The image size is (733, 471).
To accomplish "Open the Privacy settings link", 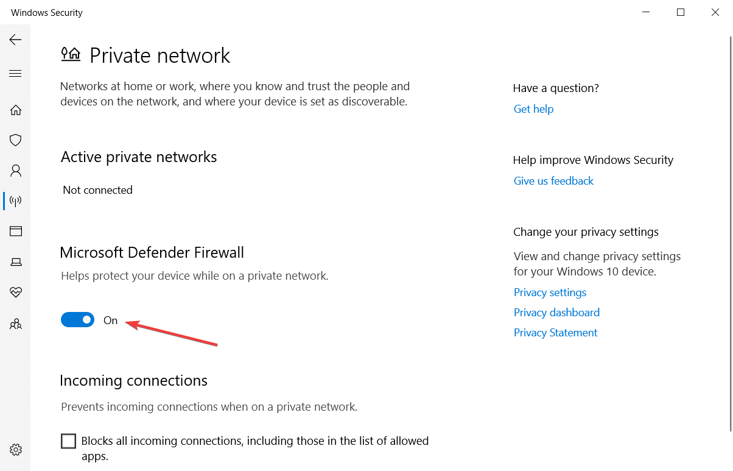I will pyautogui.click(x=550, y=292).
